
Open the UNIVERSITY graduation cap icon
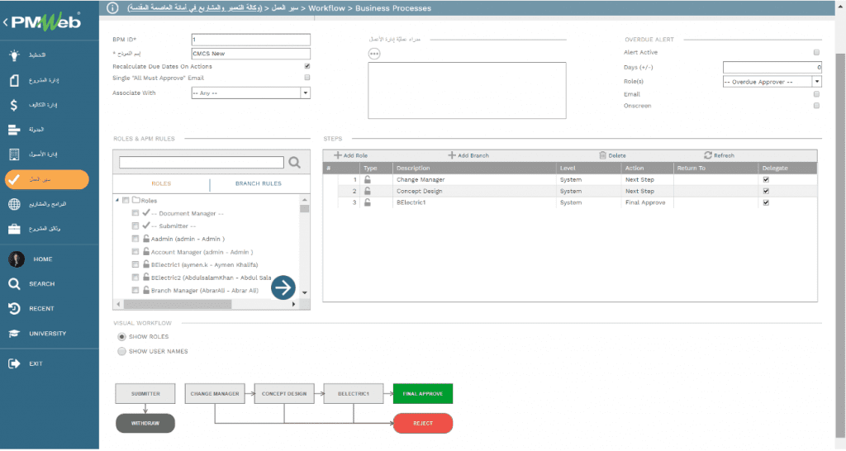coord(14,334)
